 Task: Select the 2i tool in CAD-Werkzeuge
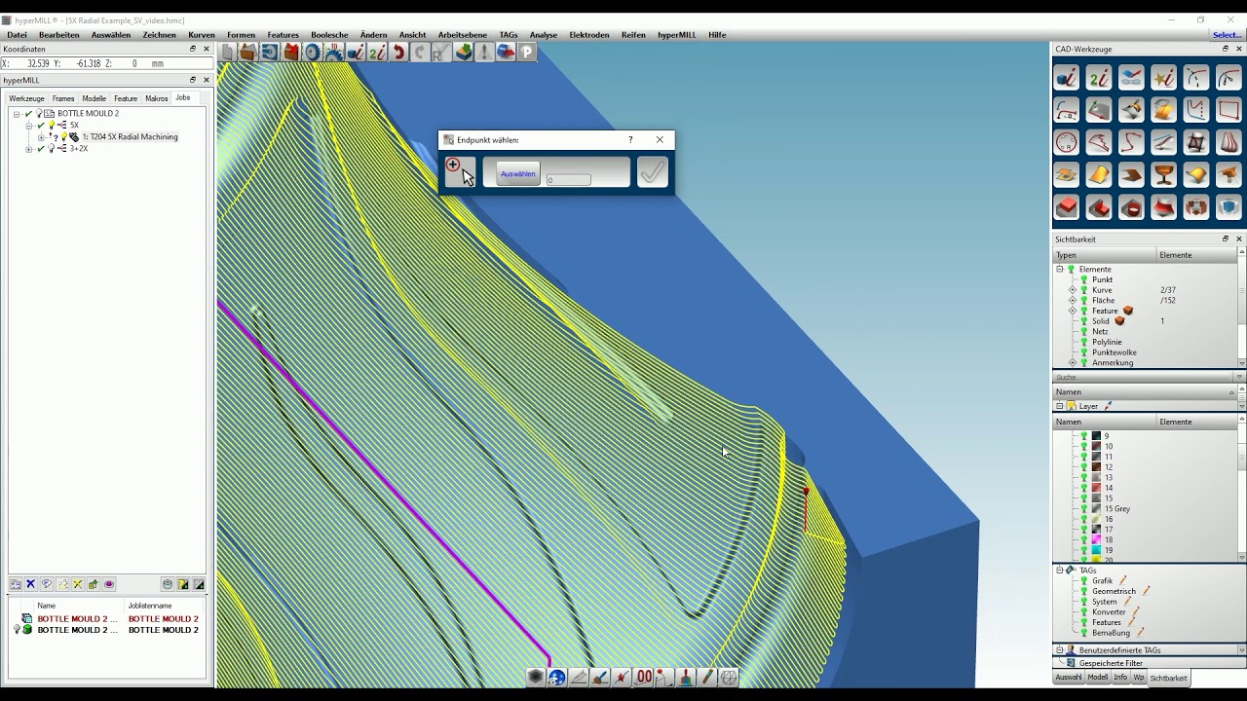[1099, 78]
